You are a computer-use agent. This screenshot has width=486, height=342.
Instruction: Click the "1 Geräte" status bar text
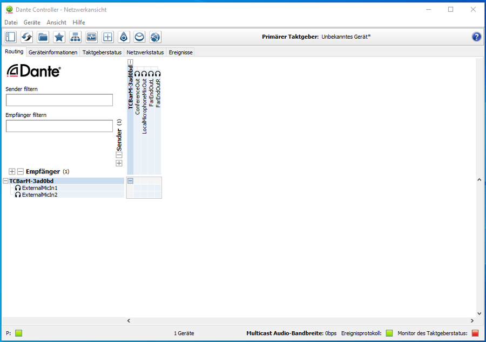(184, 333)
